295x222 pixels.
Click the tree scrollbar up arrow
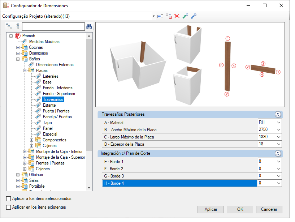click(89, 36)
